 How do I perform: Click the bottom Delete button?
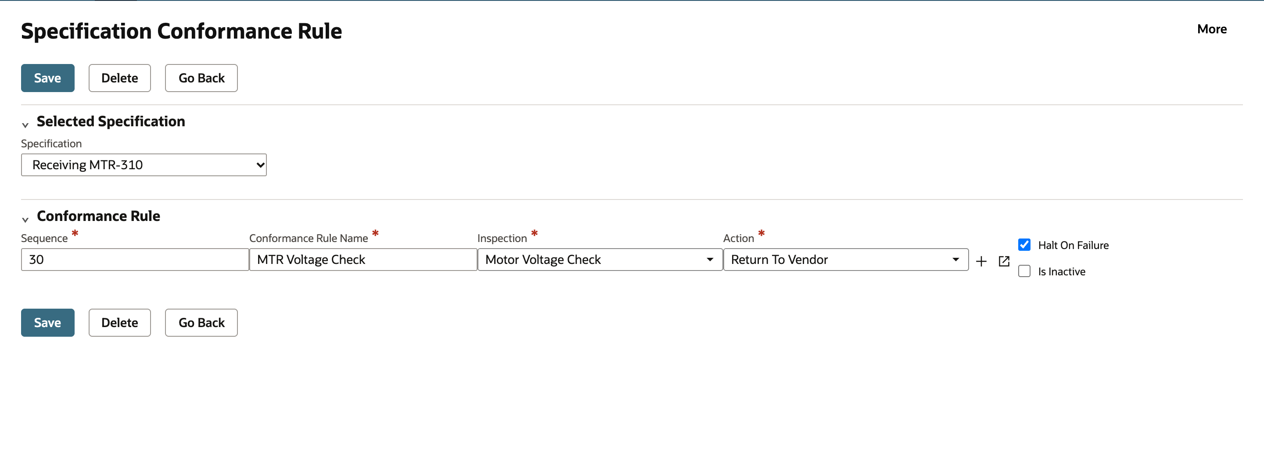tap(120, 323)
